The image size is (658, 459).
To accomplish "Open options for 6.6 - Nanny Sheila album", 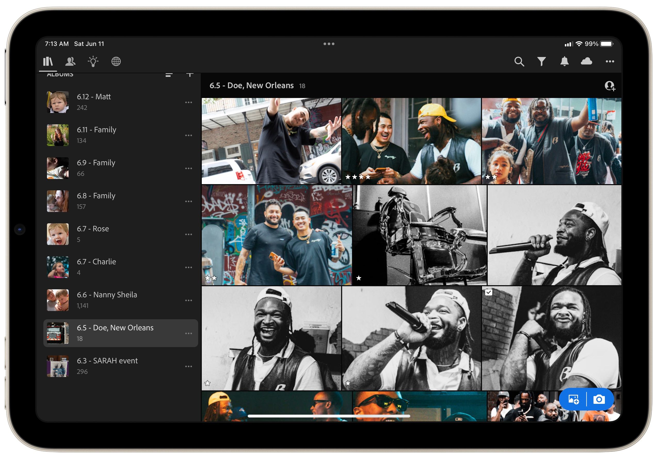I will point(189,300).
